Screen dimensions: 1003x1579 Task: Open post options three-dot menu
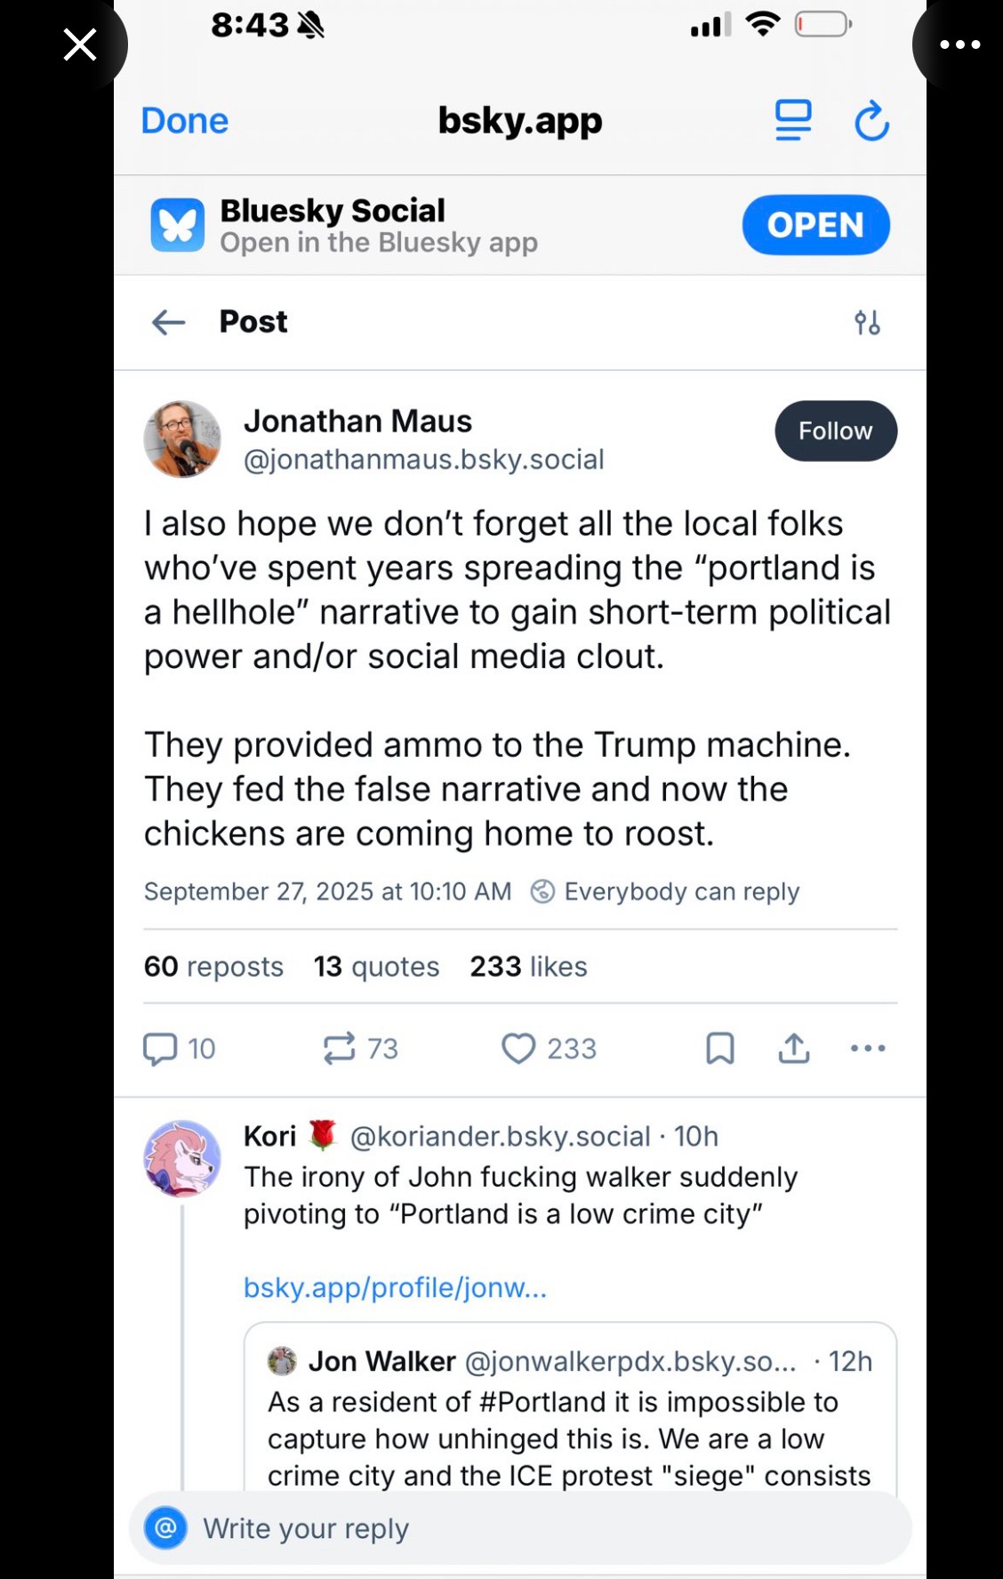coord(868,1049)
